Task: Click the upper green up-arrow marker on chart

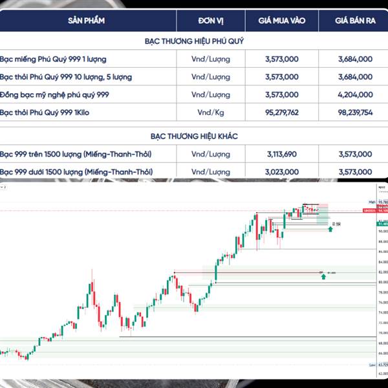Action: click(x=330, y=229)
